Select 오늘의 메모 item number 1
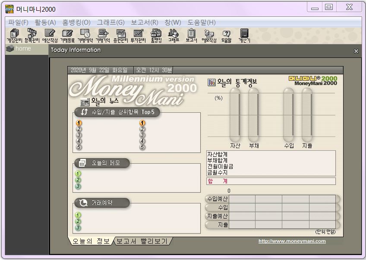 78,174
